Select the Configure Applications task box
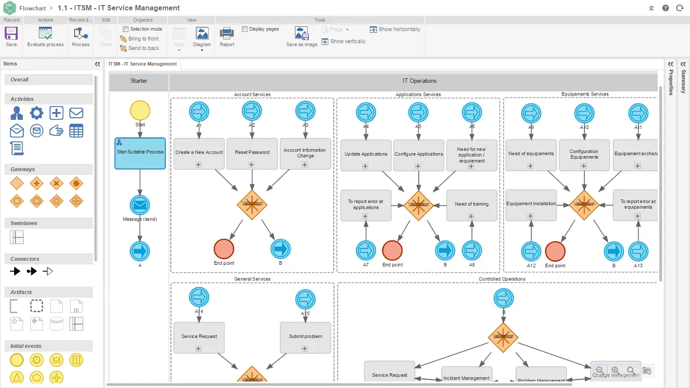Screen dimensions: 690x388 pos(419,155)
